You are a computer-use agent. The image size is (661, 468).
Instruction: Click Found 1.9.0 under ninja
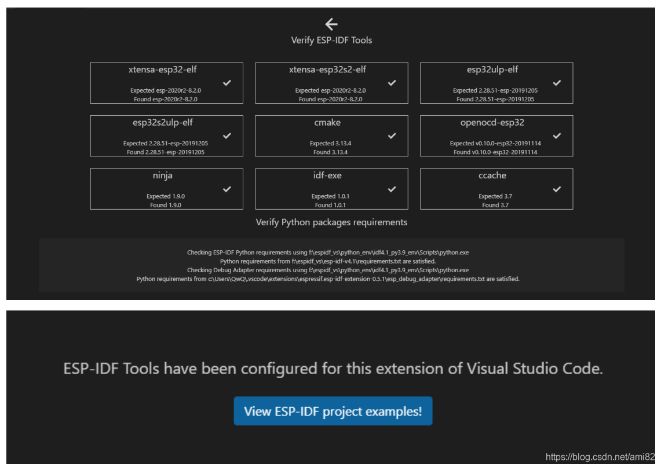(166, 206)
